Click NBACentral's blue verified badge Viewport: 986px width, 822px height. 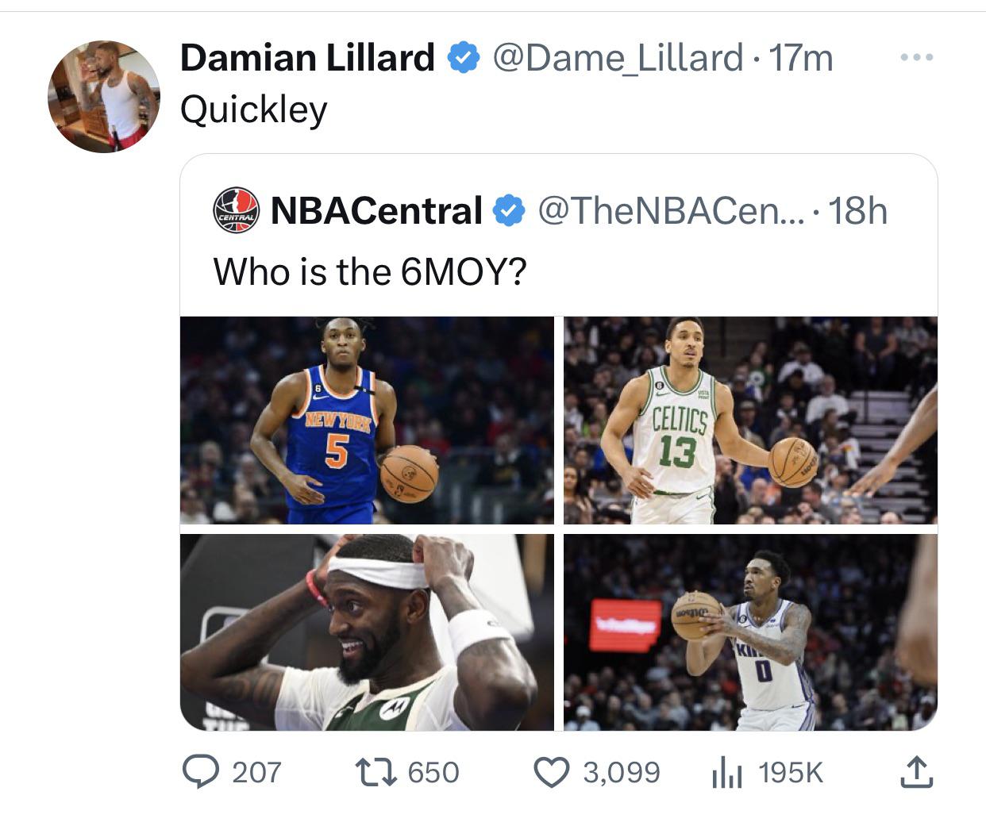click(509, 211)
